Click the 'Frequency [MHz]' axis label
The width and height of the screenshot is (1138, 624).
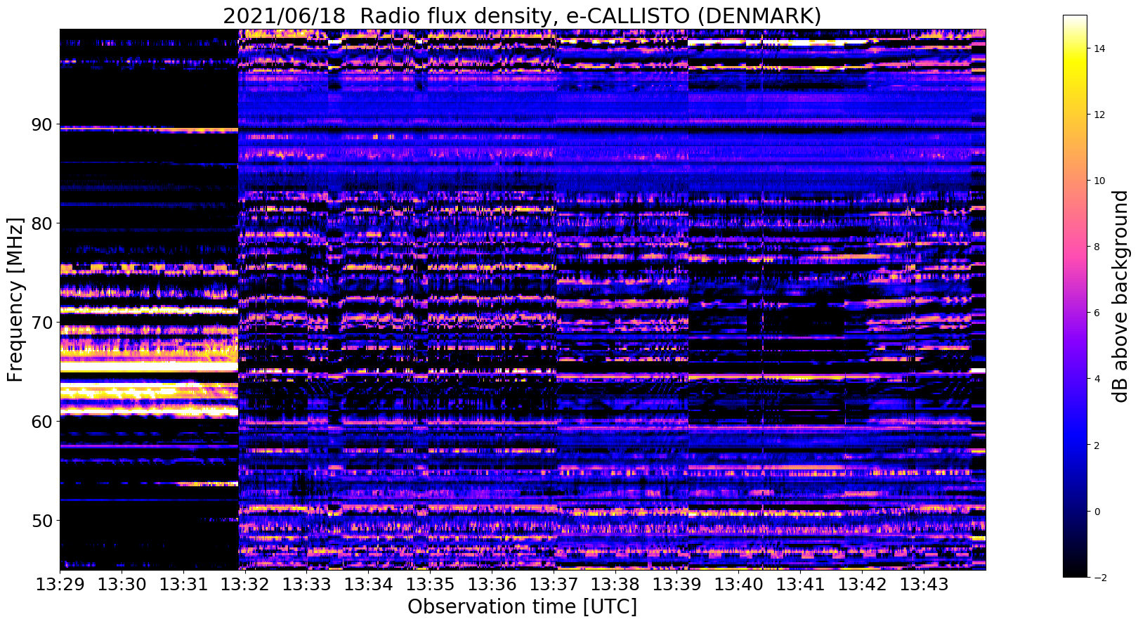pyautogui.click(x=15, y=300)
